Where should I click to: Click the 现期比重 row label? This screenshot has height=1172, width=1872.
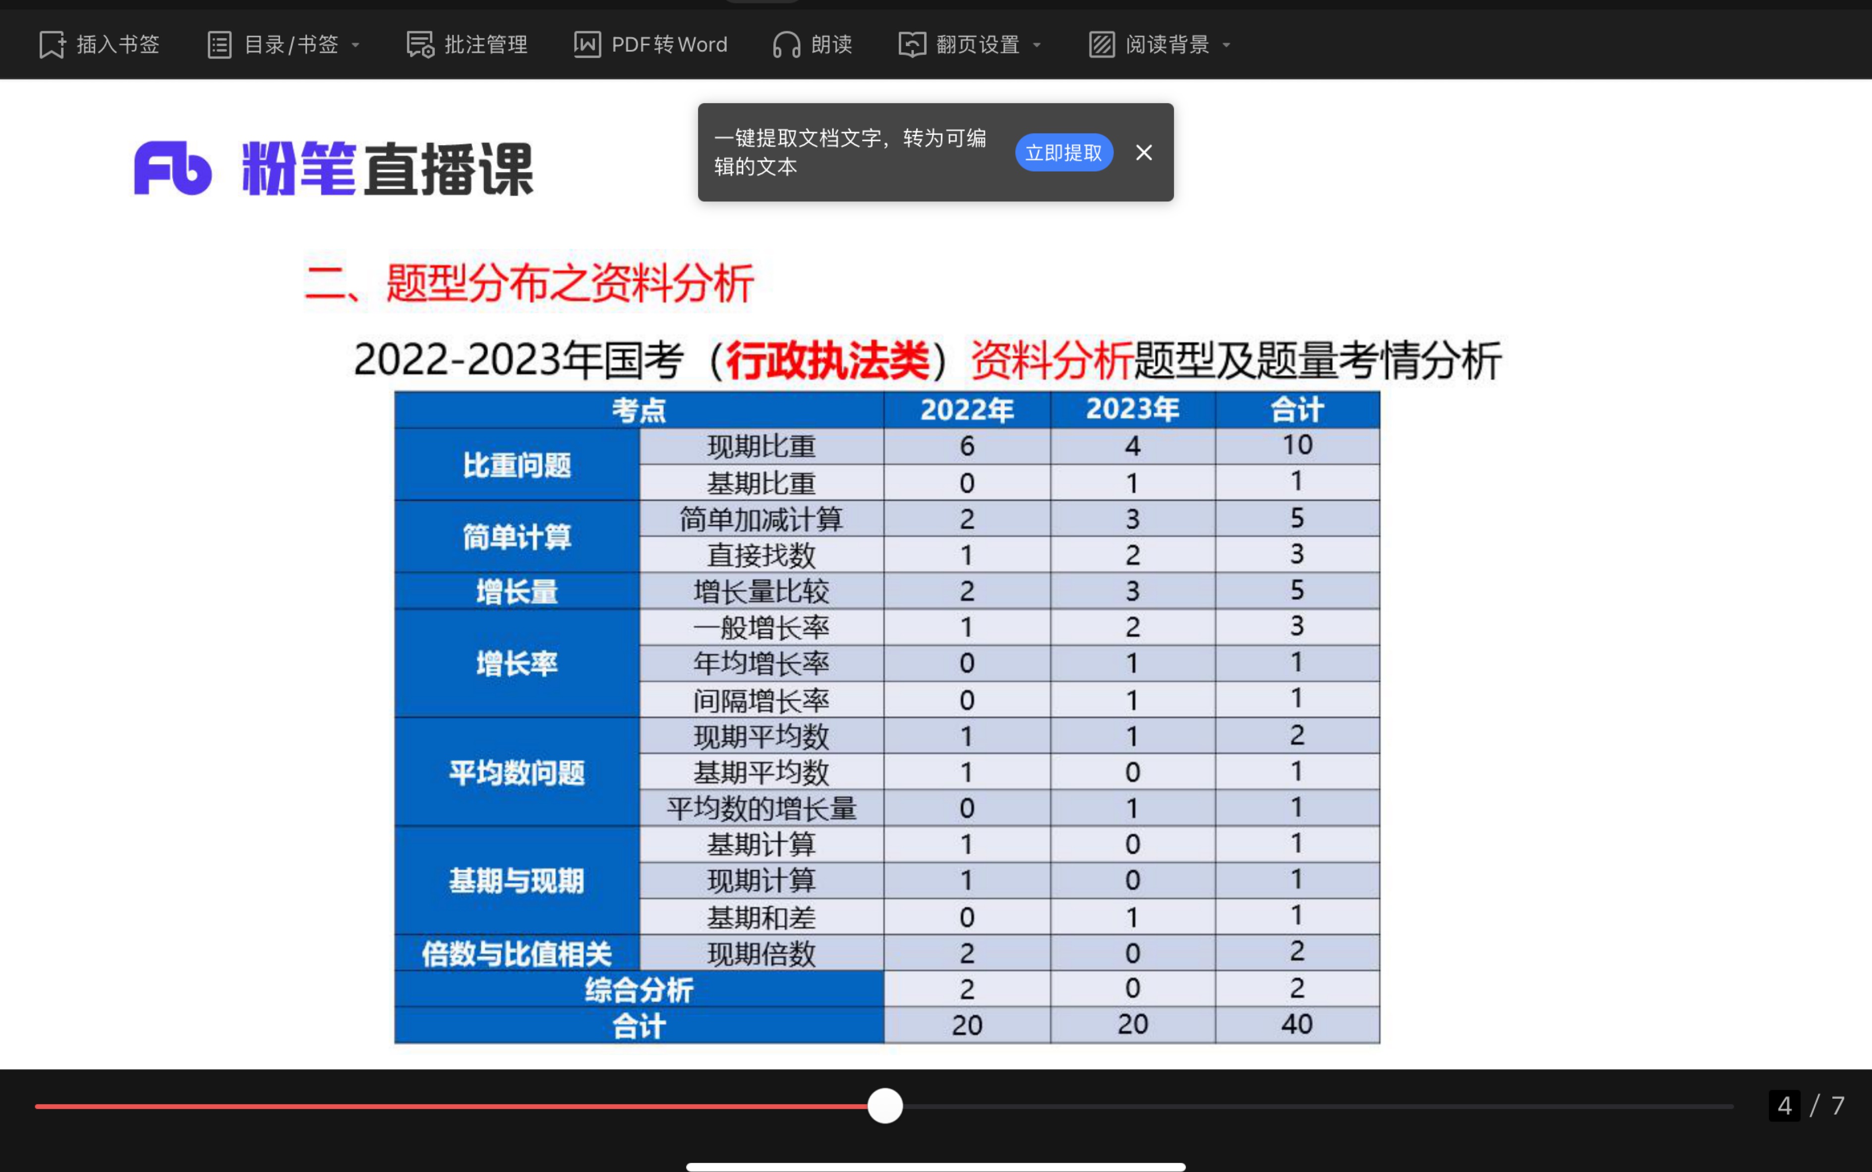pyautogui.click(x=761, y=447)
